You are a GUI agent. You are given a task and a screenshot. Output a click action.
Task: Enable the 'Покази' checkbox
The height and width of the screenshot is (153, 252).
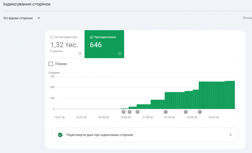(51, 64)
